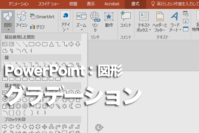Insert object icon in テキスト group
Image resolution: width=199 pixels, height=133 pixels.
coord(186,29)
